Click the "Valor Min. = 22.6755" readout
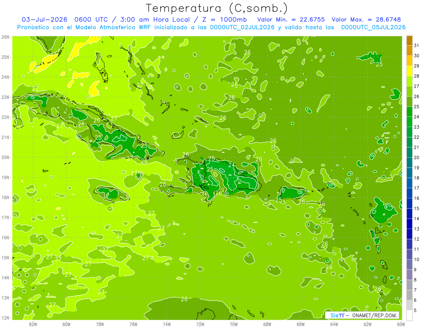This screenshot has width=426, height=329. [x=291, y=20]
